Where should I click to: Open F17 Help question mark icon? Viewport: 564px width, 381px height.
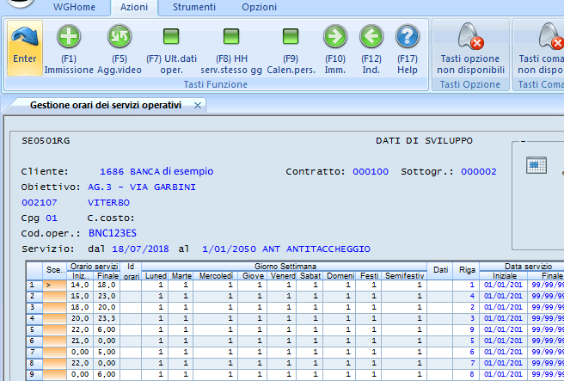(x=408, y=37)
